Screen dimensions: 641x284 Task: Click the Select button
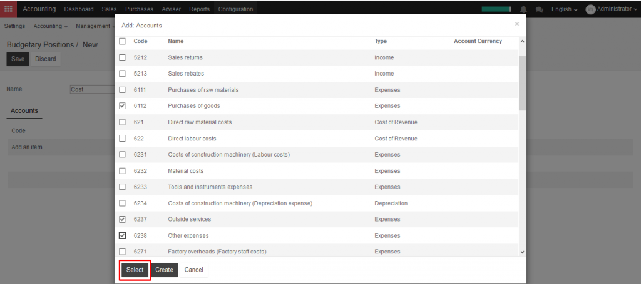pos(135,270)
